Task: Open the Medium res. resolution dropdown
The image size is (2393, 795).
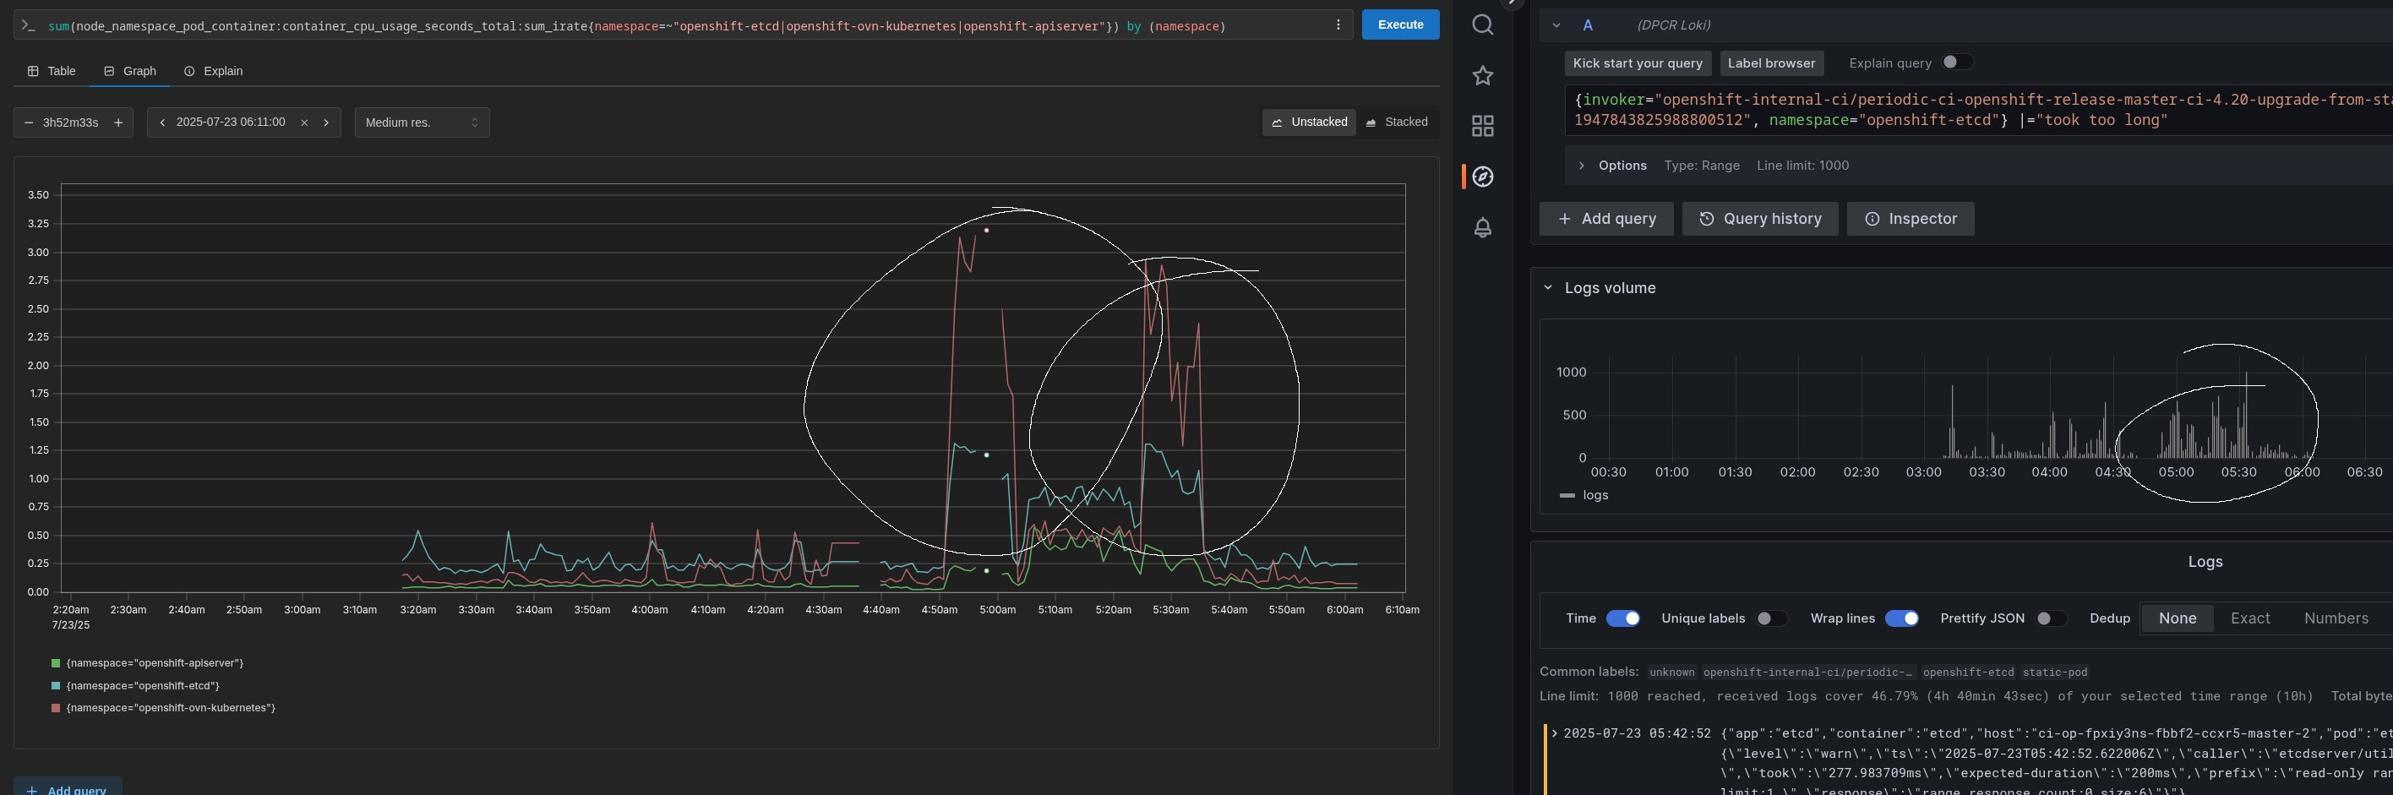Action: point(422,123)
